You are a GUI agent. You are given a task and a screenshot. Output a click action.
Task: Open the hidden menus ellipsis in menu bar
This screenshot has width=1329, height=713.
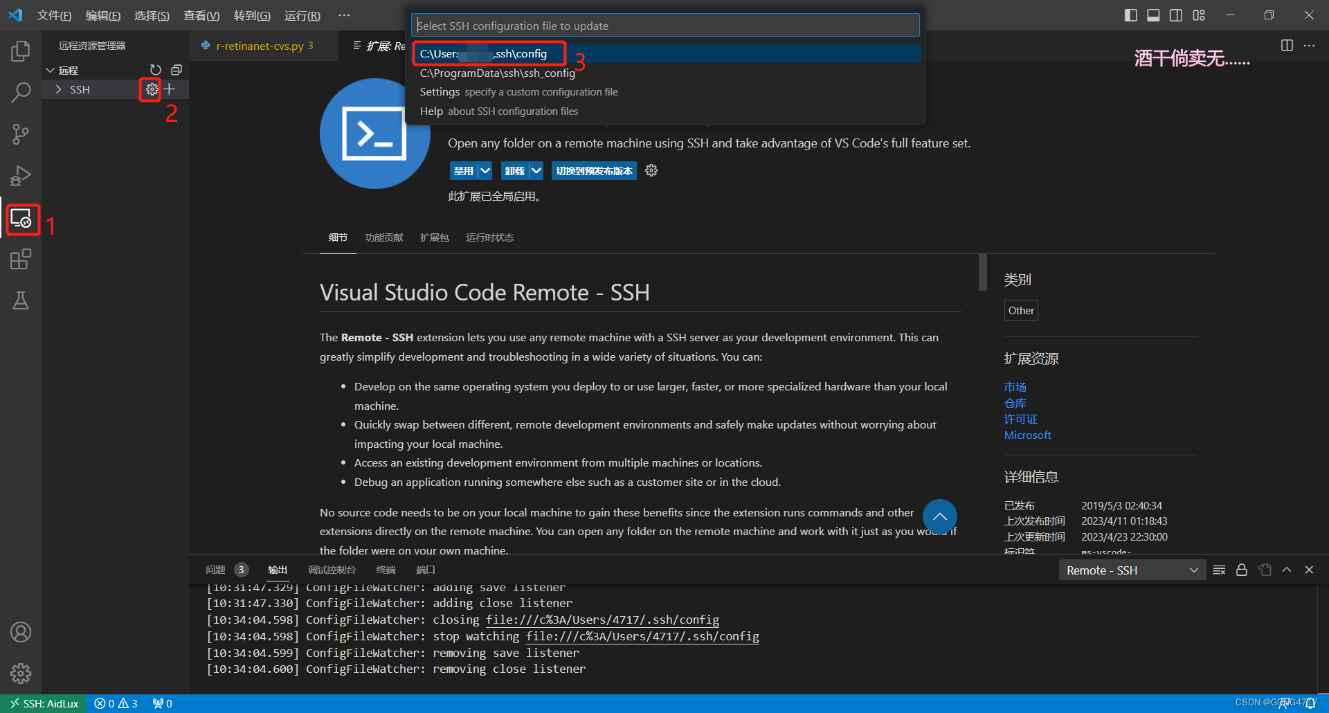[344, 15]
